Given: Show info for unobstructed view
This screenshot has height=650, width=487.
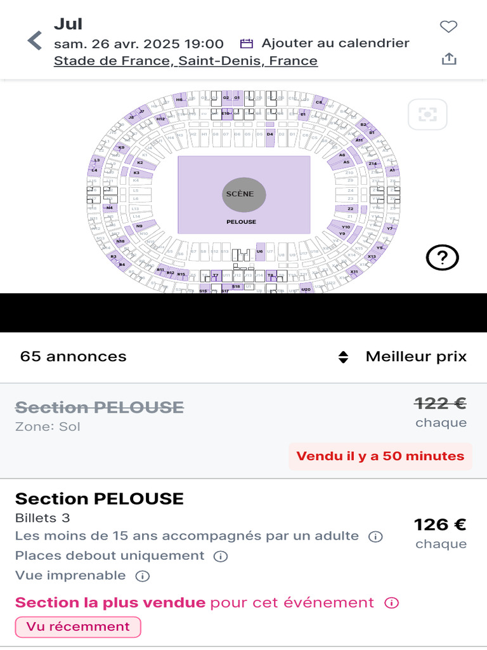Looking at the screenshot, I should coord(143,576).
